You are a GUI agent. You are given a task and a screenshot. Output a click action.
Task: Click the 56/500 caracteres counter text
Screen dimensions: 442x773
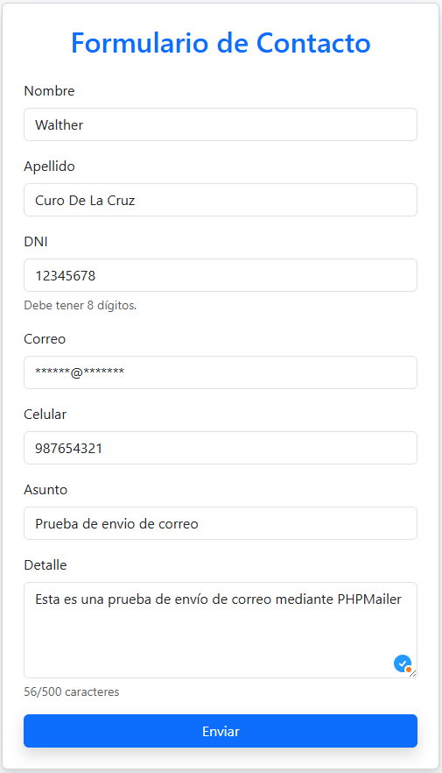[72, 691]
